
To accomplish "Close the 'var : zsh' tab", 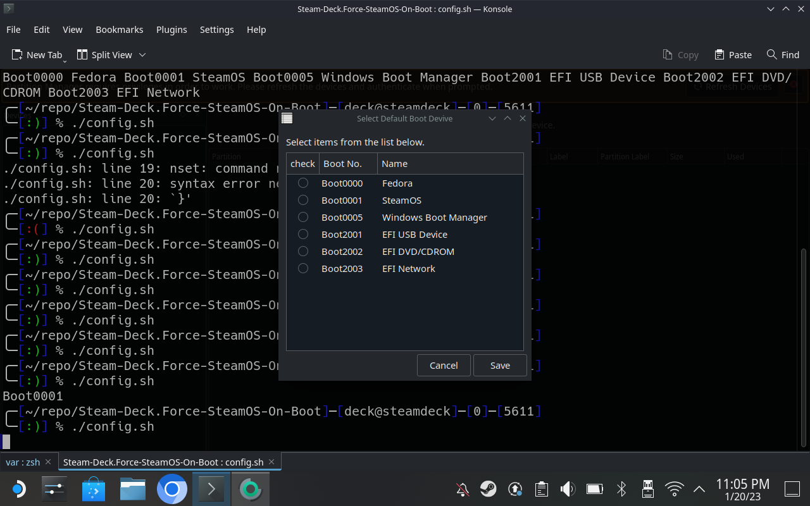I will [48, 462].
